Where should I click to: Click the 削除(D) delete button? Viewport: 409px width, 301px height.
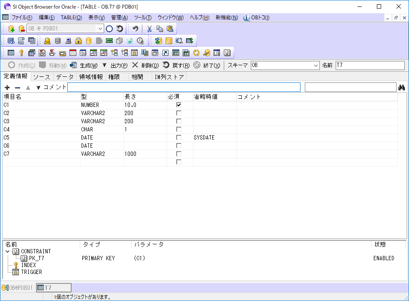[x=145, y=65]
